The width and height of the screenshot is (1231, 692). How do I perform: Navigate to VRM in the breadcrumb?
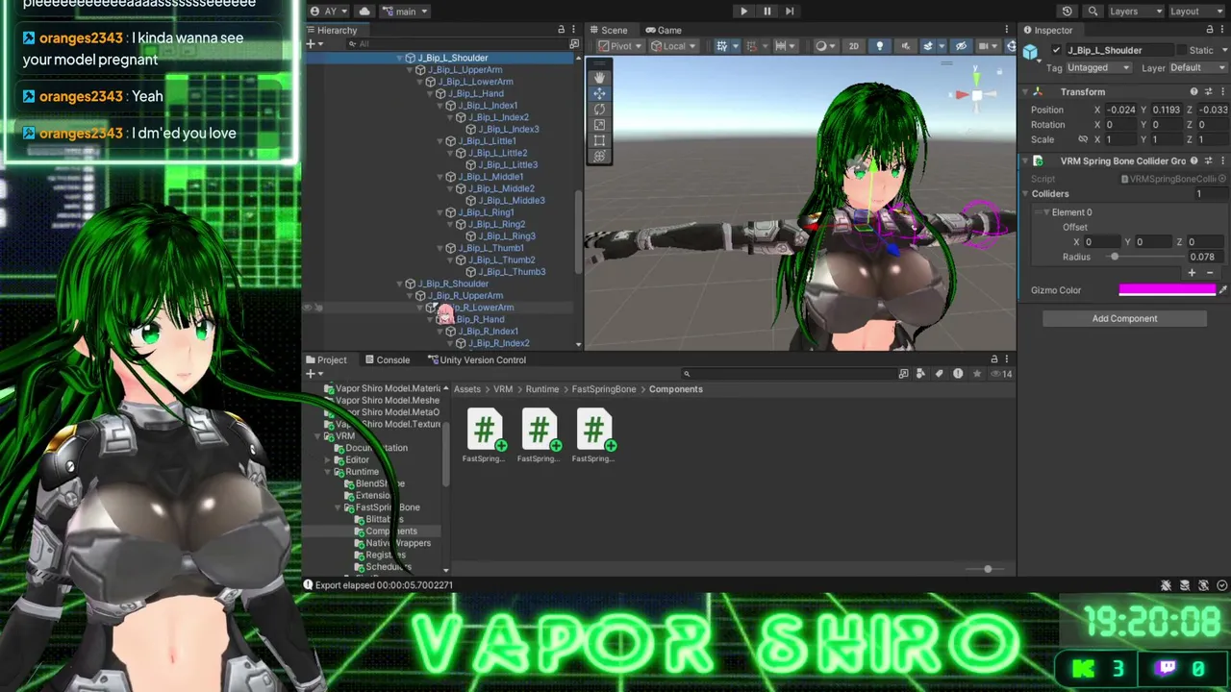click(x=503, y=389)
